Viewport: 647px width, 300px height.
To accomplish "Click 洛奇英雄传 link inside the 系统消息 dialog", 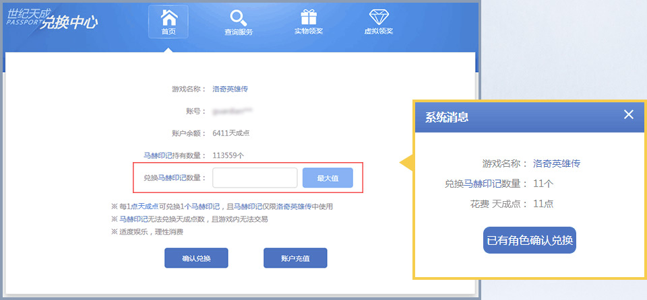I will (x=557, y=163).
